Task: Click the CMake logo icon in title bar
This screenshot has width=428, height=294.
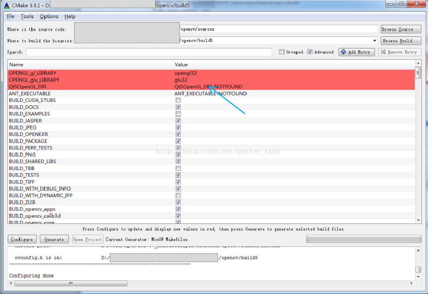Action: [x=7, y=5]
